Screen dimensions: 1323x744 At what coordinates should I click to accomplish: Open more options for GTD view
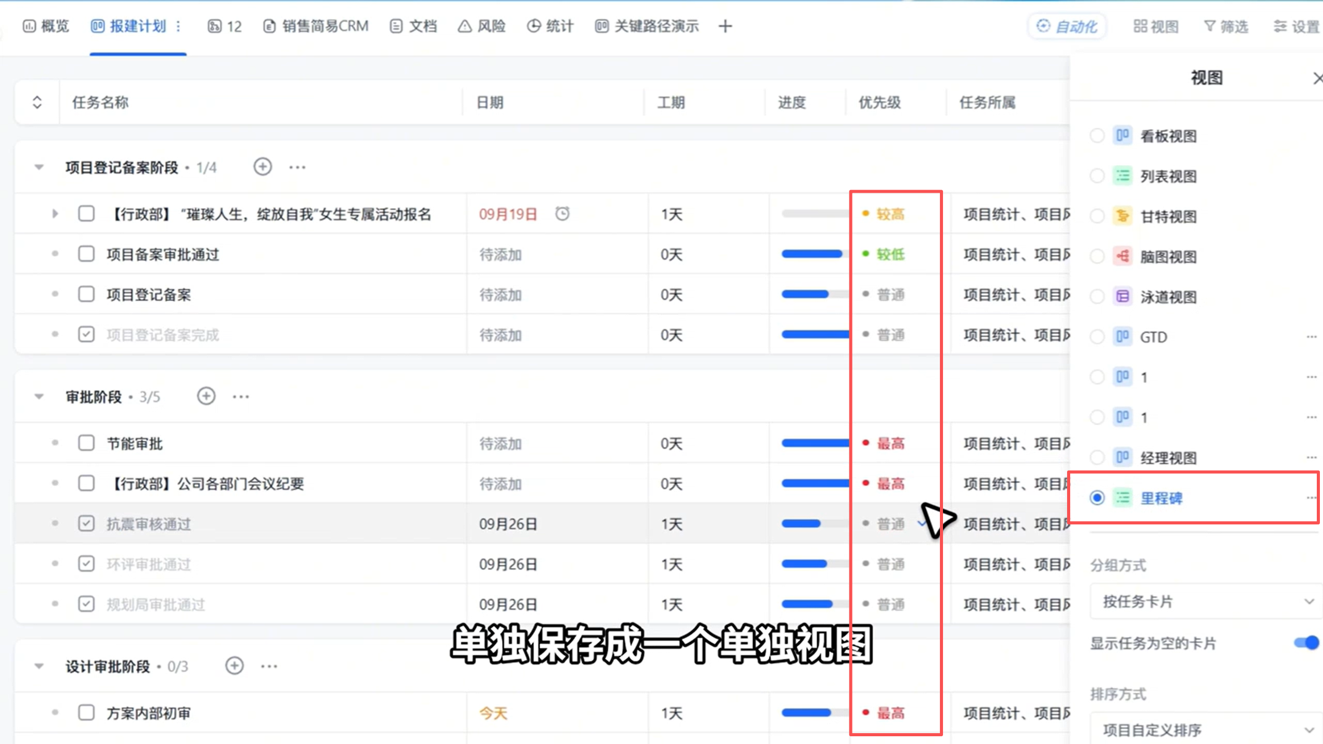coord(1312,337)
